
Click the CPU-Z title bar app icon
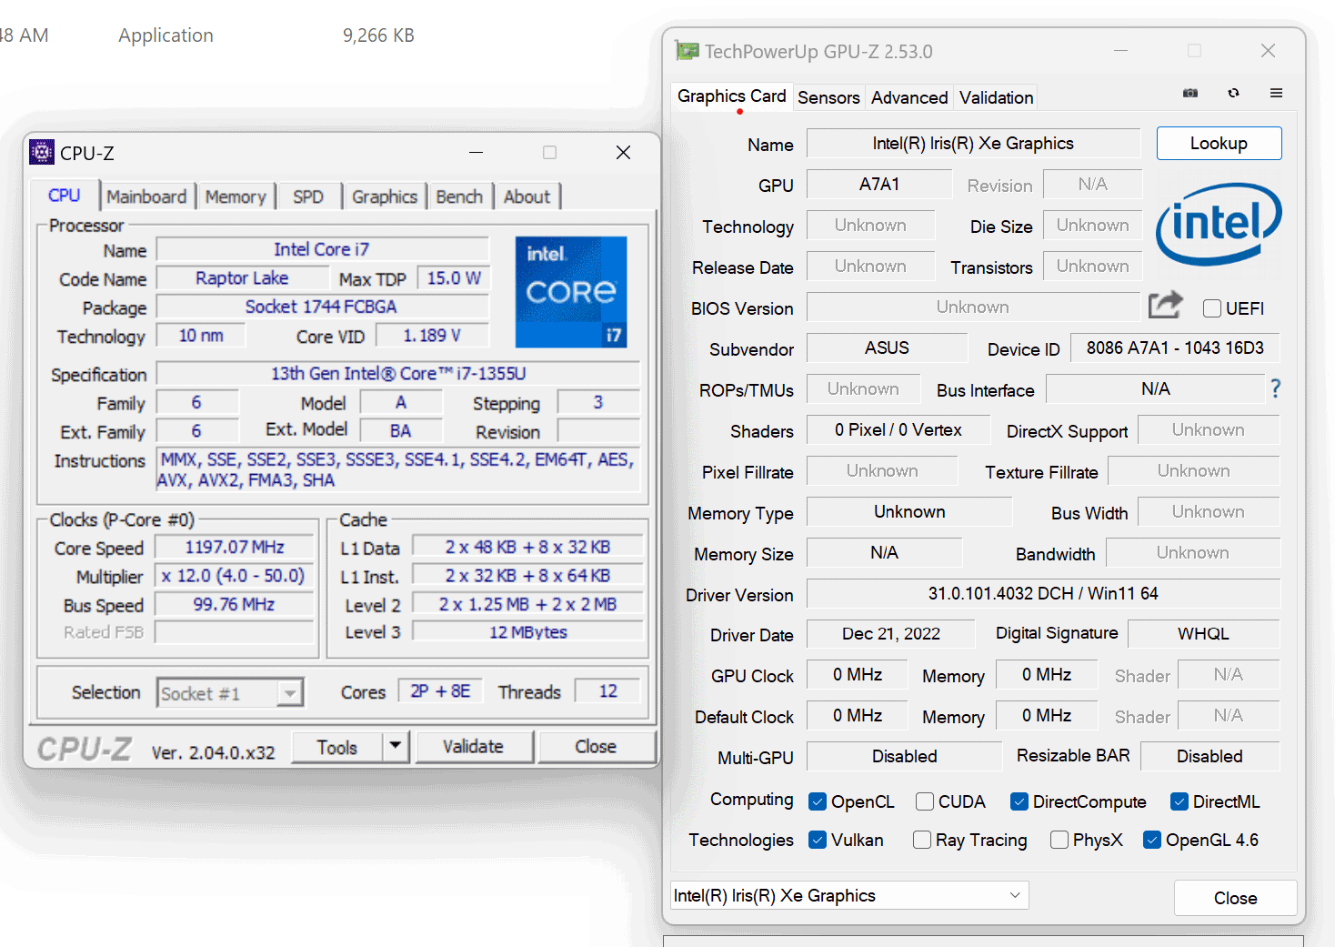click(x=42, y=152)
